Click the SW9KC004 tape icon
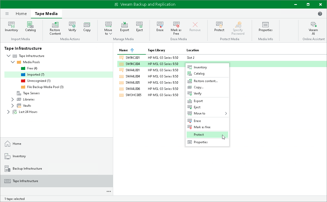Viewport: 327px width, 202px height. (121, 64)
